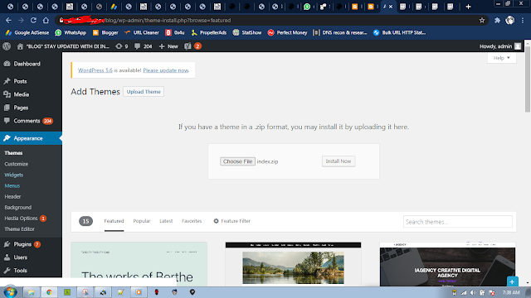Click the Feature Filter gear icon

(x=216, y=221)
